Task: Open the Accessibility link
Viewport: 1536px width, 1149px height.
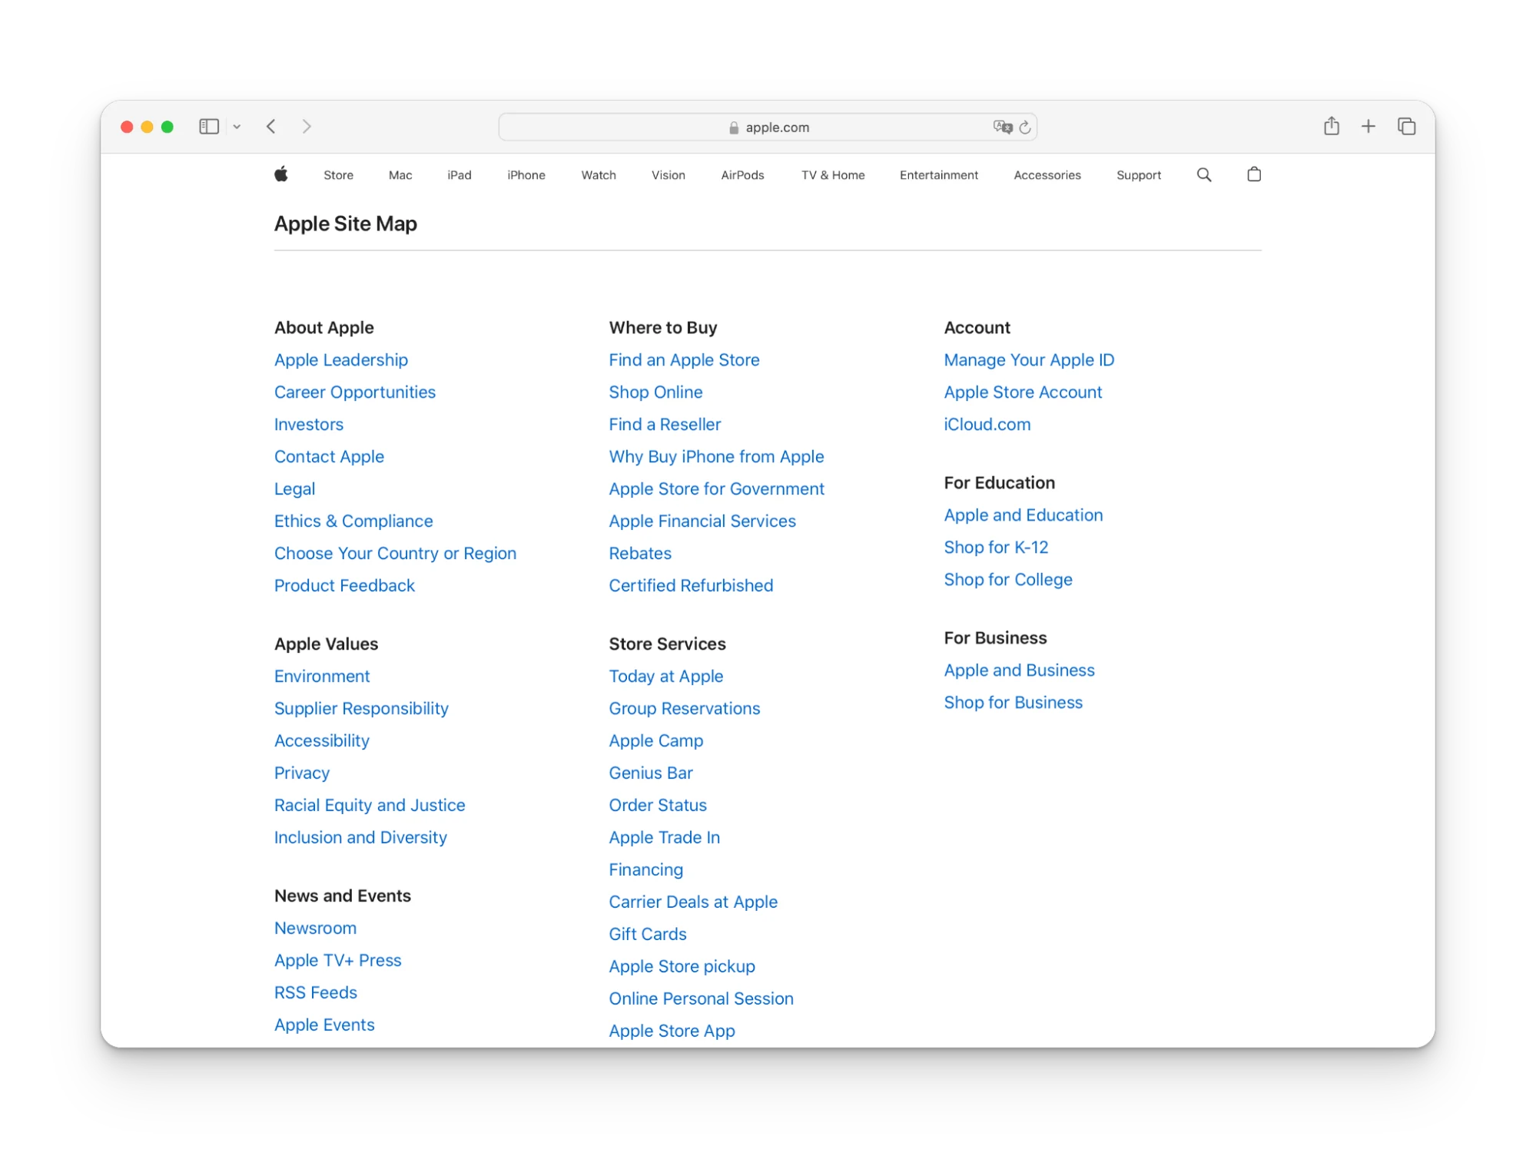Action: coord(322,740)
